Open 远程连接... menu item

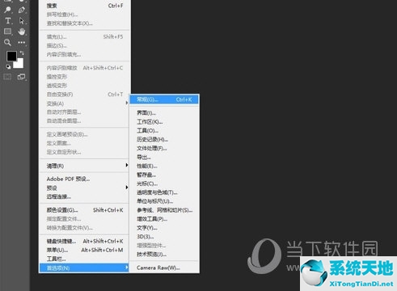pyautogui.click(x=85, y=196)
